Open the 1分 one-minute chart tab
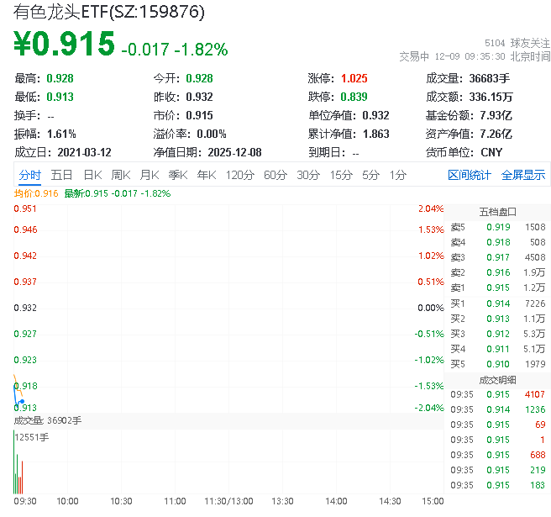551x517 pixels. point(397,175)
